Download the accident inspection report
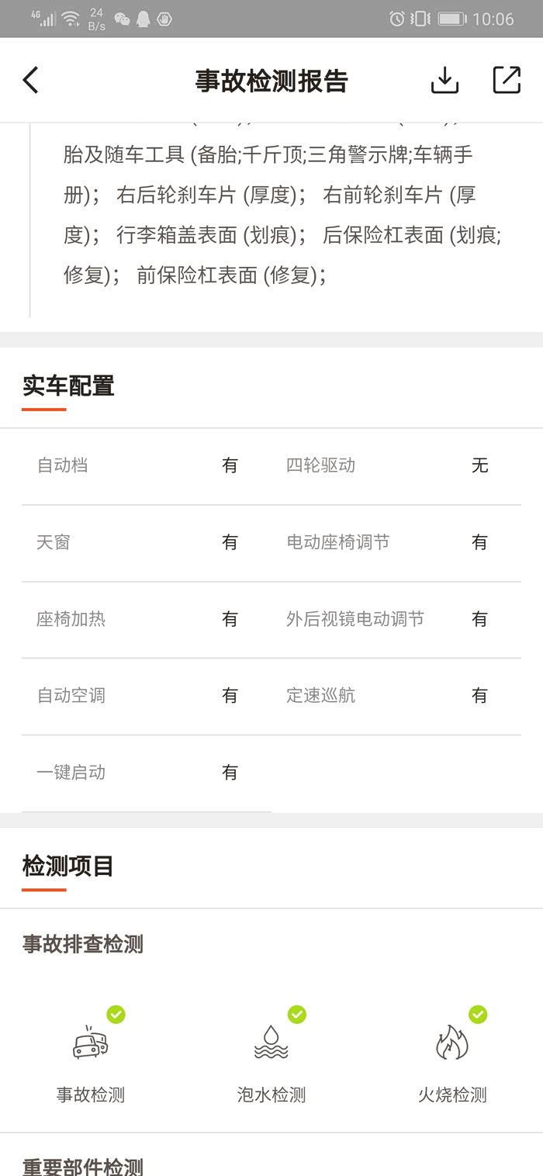The width and height of the screenshot is (543, 1176). click(444, 80)
